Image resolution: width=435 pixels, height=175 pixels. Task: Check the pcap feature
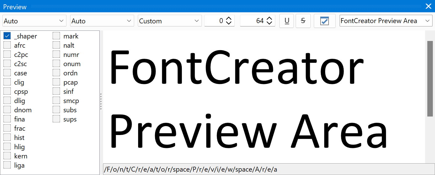tap(56, 82)
